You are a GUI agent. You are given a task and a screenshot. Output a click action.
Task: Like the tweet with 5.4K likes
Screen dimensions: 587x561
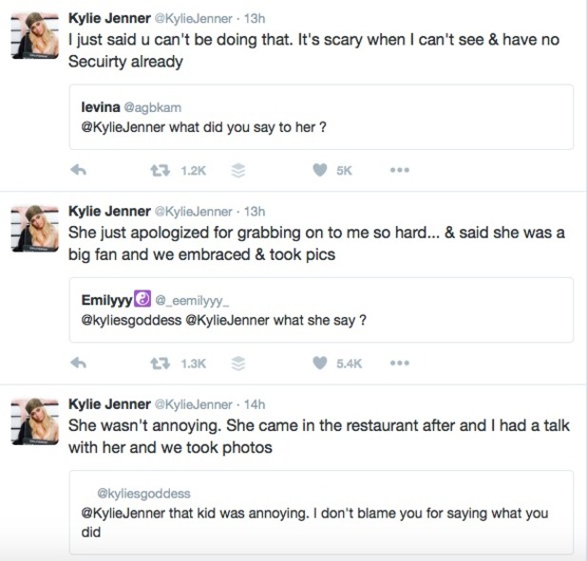point(320,363)
